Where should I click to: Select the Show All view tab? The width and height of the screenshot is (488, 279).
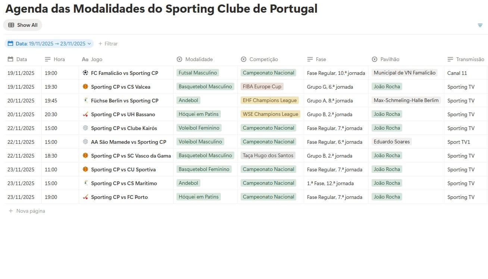pyautogui.click(x=23, y=25)
